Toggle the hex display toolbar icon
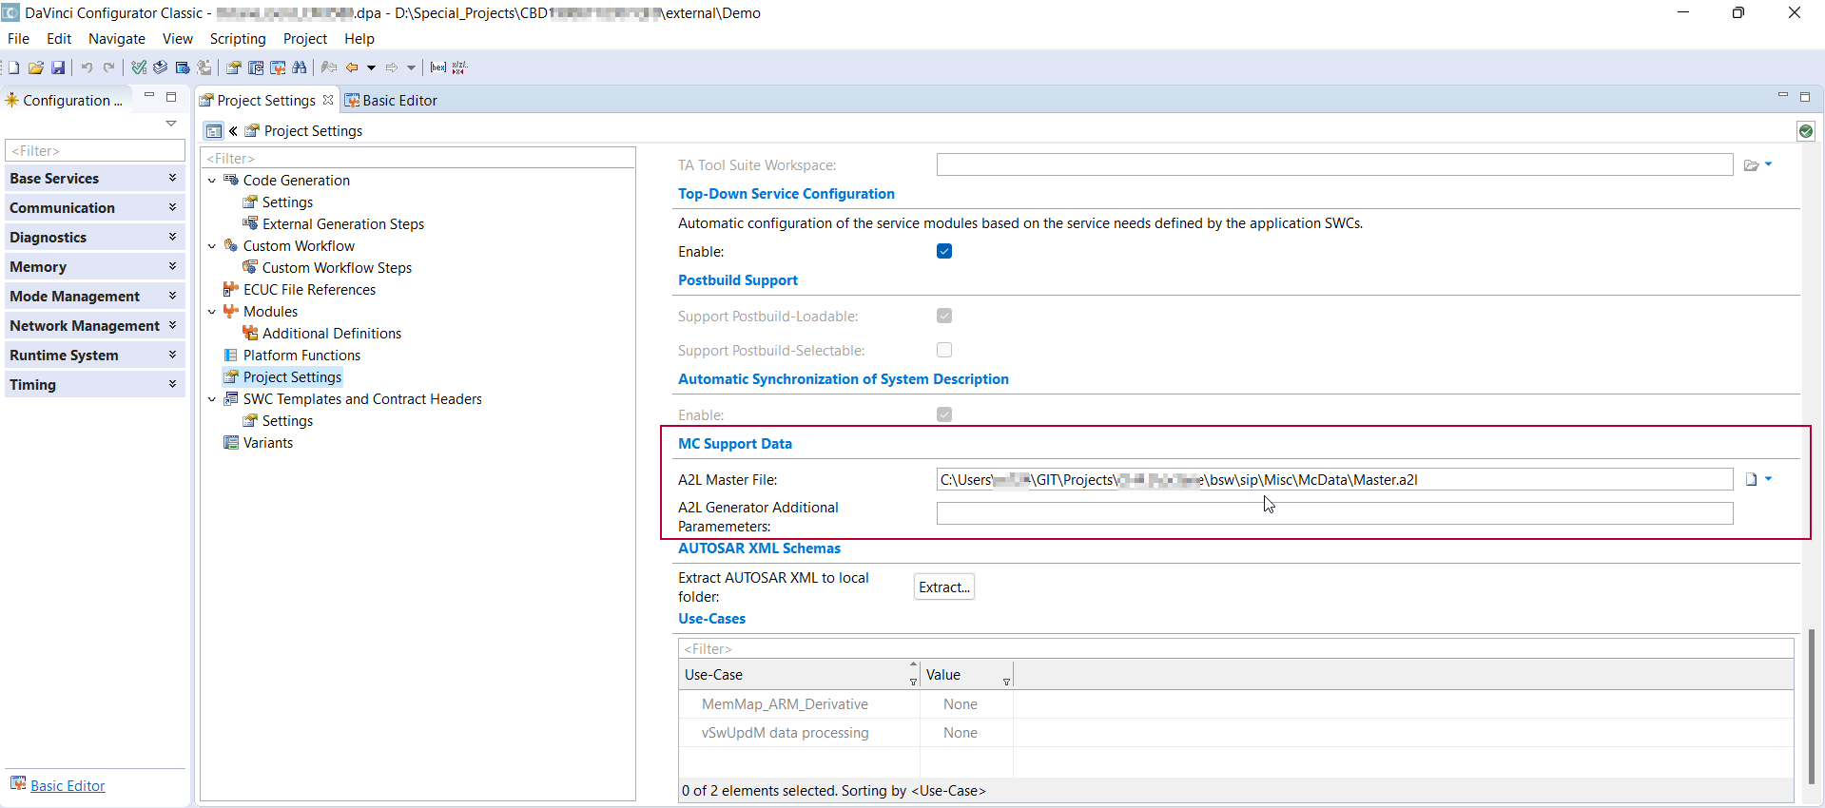Screen dimensions: 1825x808 tap(438, 67)
